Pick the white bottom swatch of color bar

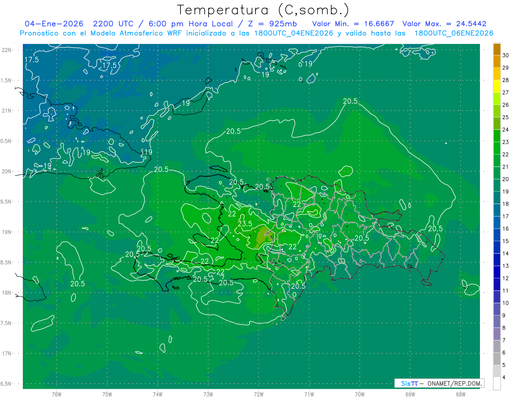(497, 384)
